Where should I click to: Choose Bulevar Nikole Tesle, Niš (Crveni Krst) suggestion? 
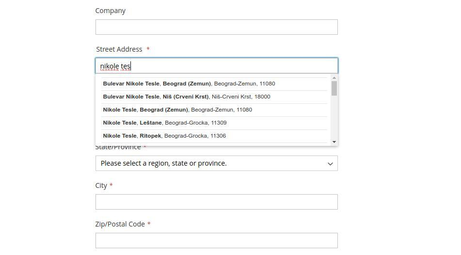[187, 97]
